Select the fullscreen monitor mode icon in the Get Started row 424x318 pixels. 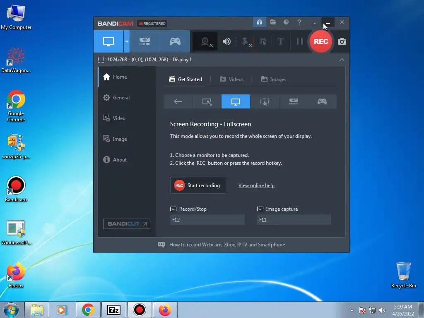[236, 101]
